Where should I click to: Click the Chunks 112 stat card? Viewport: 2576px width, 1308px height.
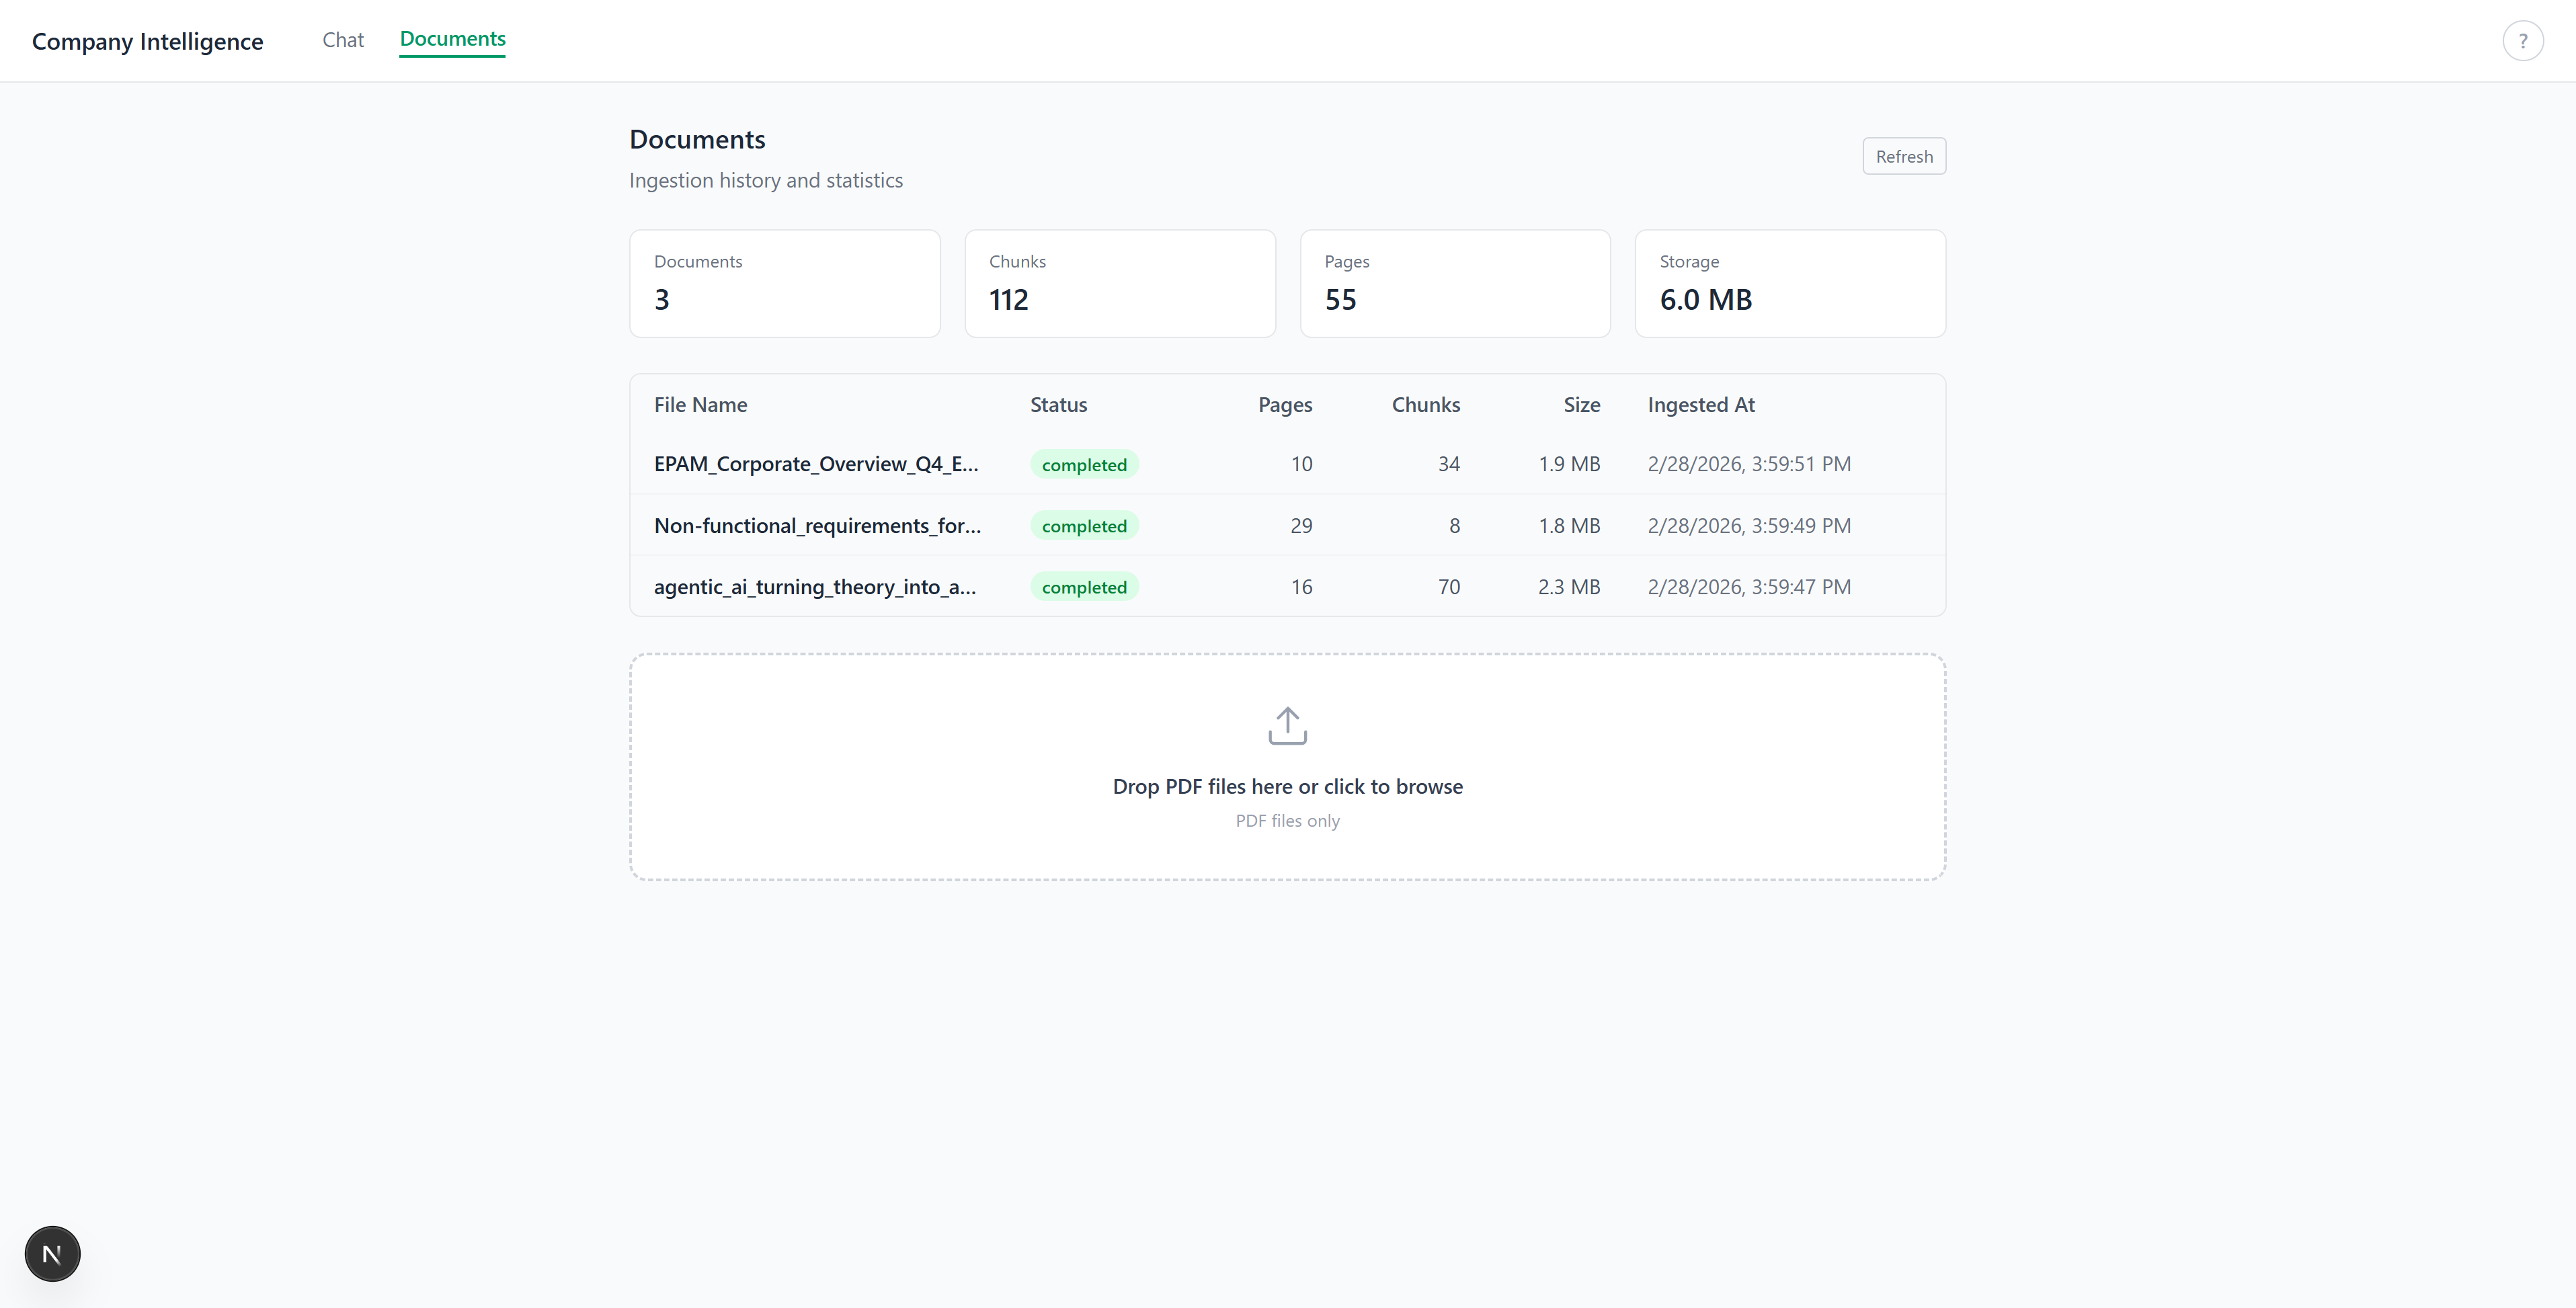tap(1119, 284)
